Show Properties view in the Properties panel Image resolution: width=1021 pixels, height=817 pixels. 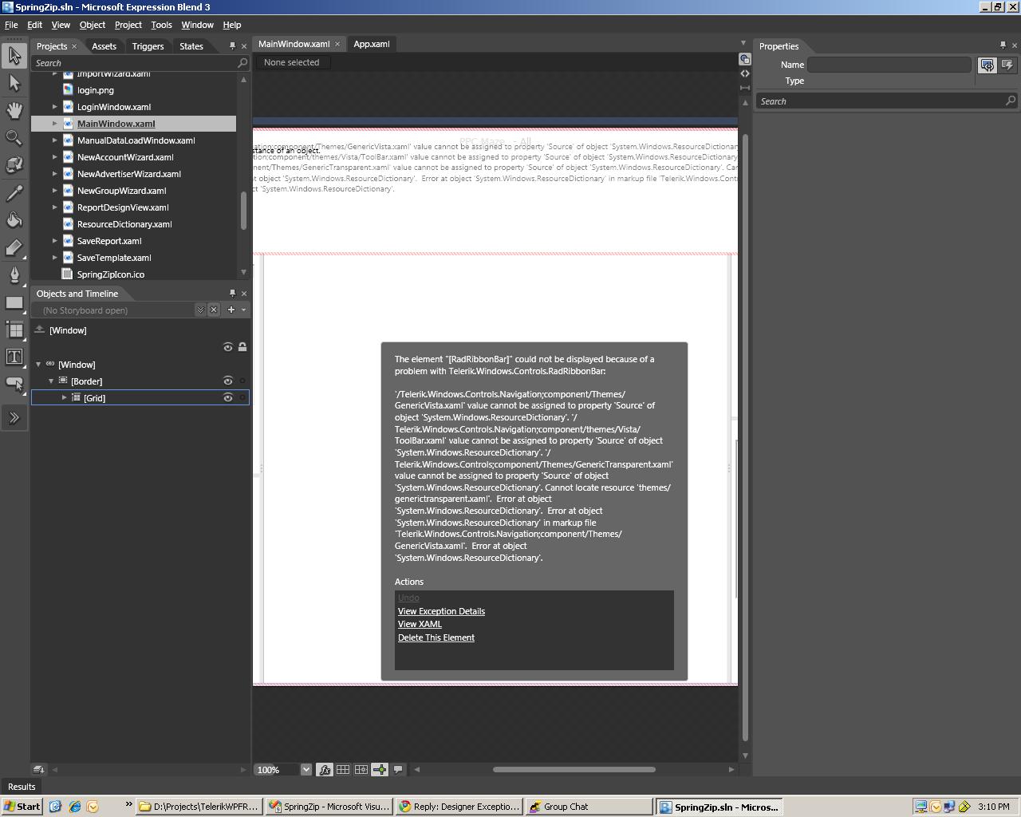pyautogui.click(x=987, y=65)
